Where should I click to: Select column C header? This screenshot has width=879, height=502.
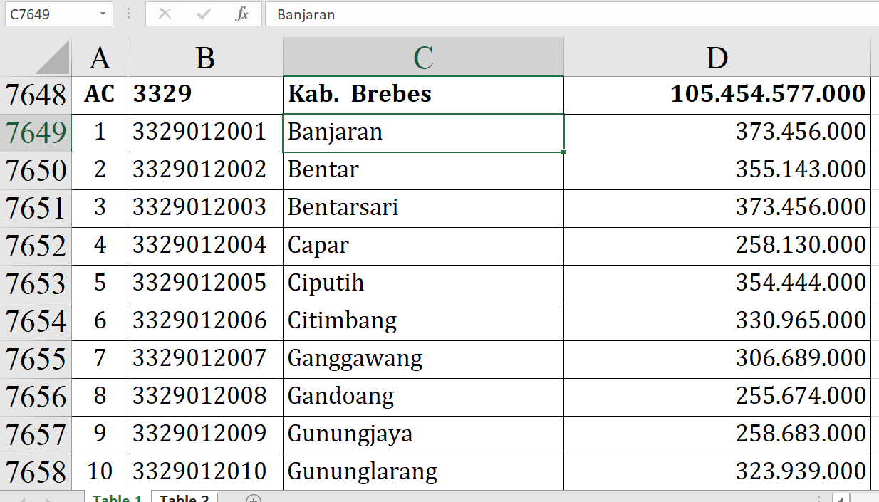(x=423, y=58)
